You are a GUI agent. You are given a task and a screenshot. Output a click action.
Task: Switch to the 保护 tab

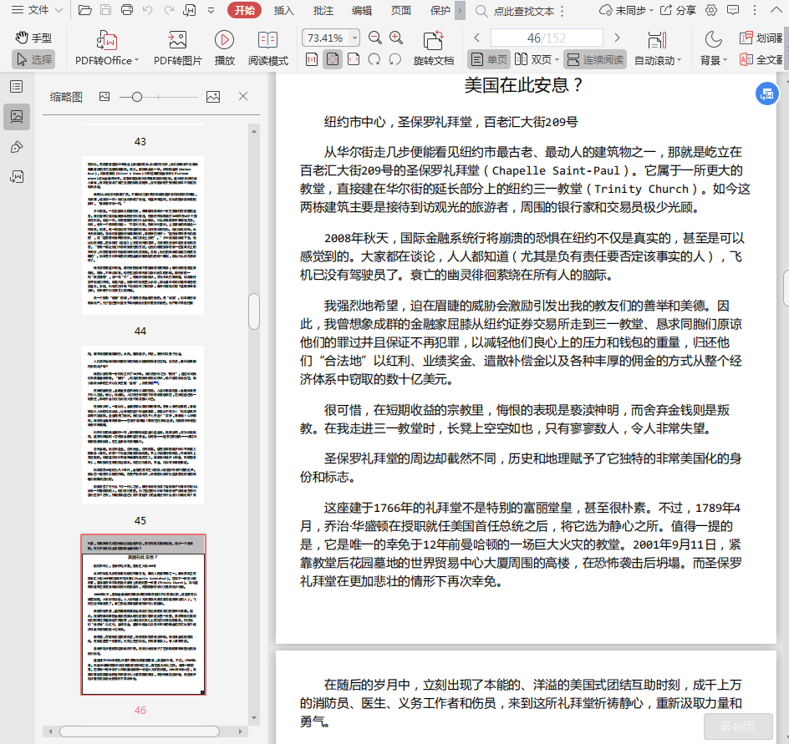click(x=440, y=11)
